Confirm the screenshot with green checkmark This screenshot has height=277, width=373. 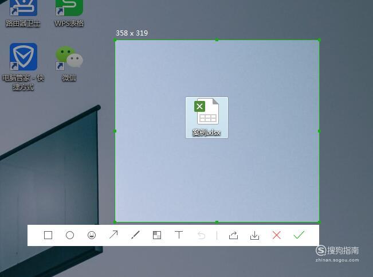click(299, 235)
